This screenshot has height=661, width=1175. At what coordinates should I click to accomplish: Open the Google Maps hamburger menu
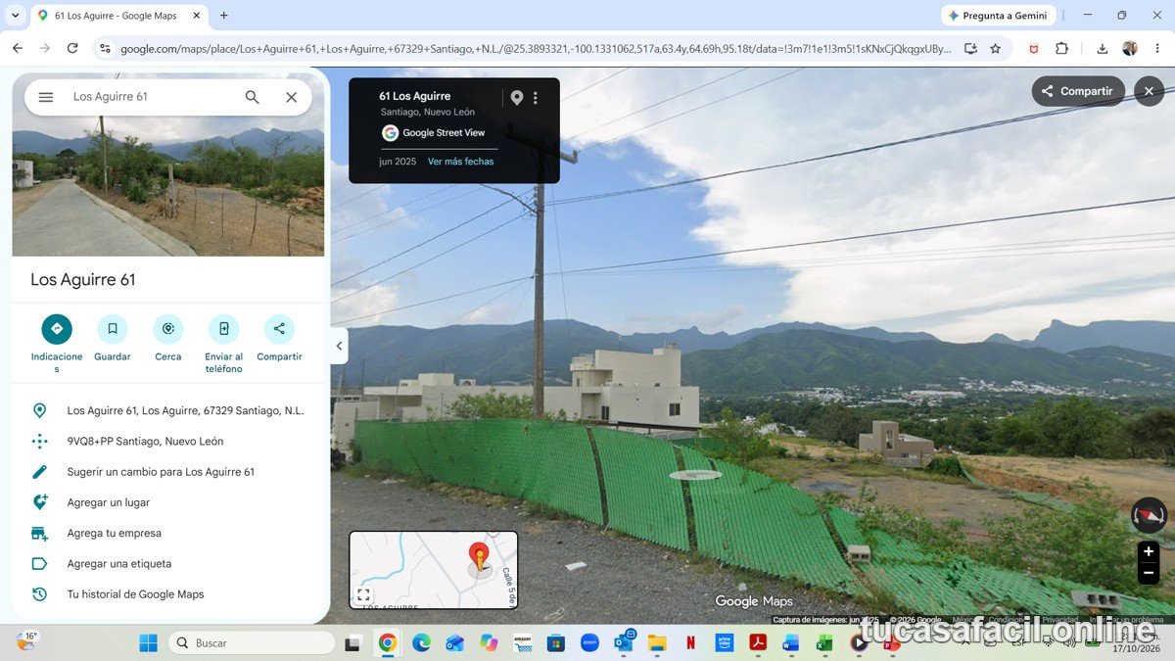[46, 97]
